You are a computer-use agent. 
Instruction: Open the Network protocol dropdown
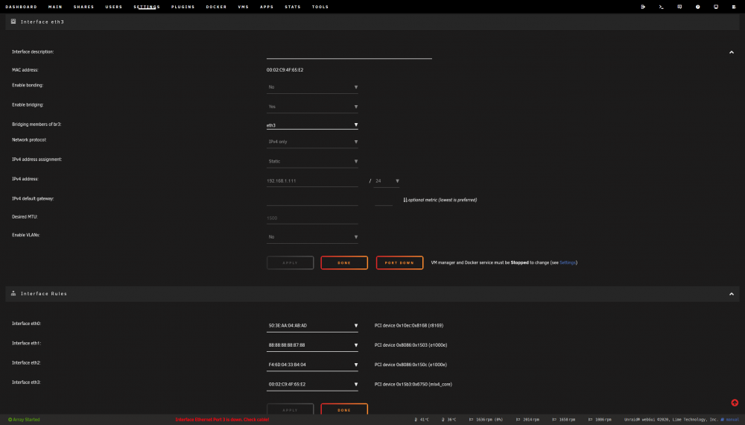(x=312, y=142)
